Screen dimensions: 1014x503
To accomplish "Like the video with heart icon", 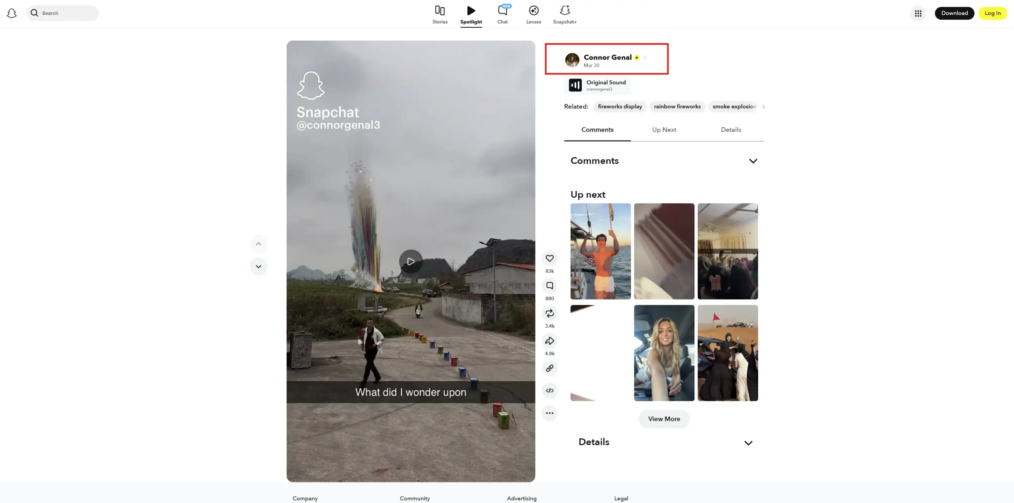I will (x=549, y=258).
